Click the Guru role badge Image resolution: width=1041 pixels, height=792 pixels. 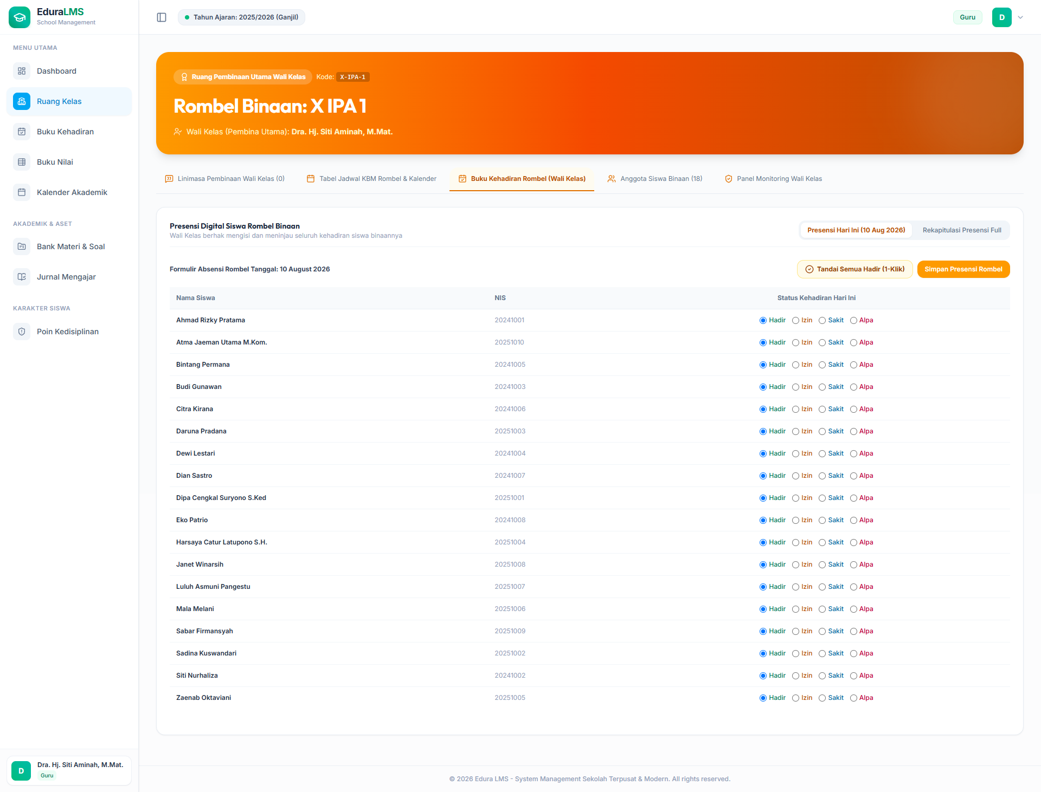(x=968, y=17)
